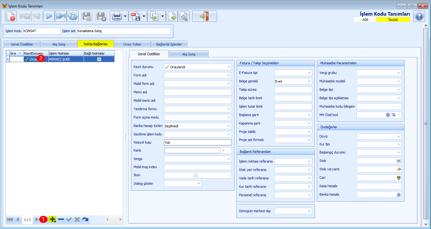Open the PDF export dropdown arrow
Screen dimensions: 431x229
click(x=144, y=16)
